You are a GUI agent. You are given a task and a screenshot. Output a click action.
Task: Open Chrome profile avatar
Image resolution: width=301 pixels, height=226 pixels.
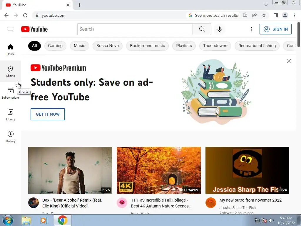click(285, 15)
